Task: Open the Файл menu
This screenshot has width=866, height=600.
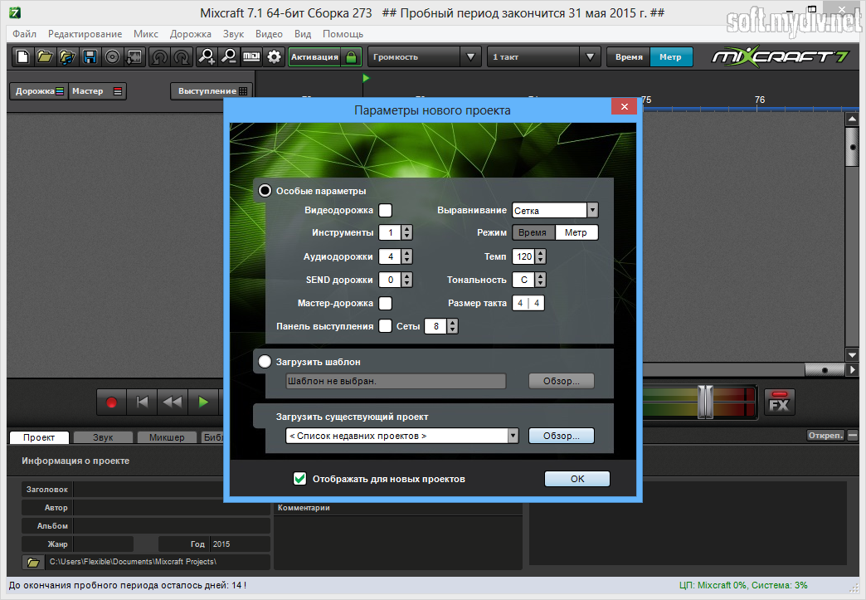Action: (x=24, y=34)
